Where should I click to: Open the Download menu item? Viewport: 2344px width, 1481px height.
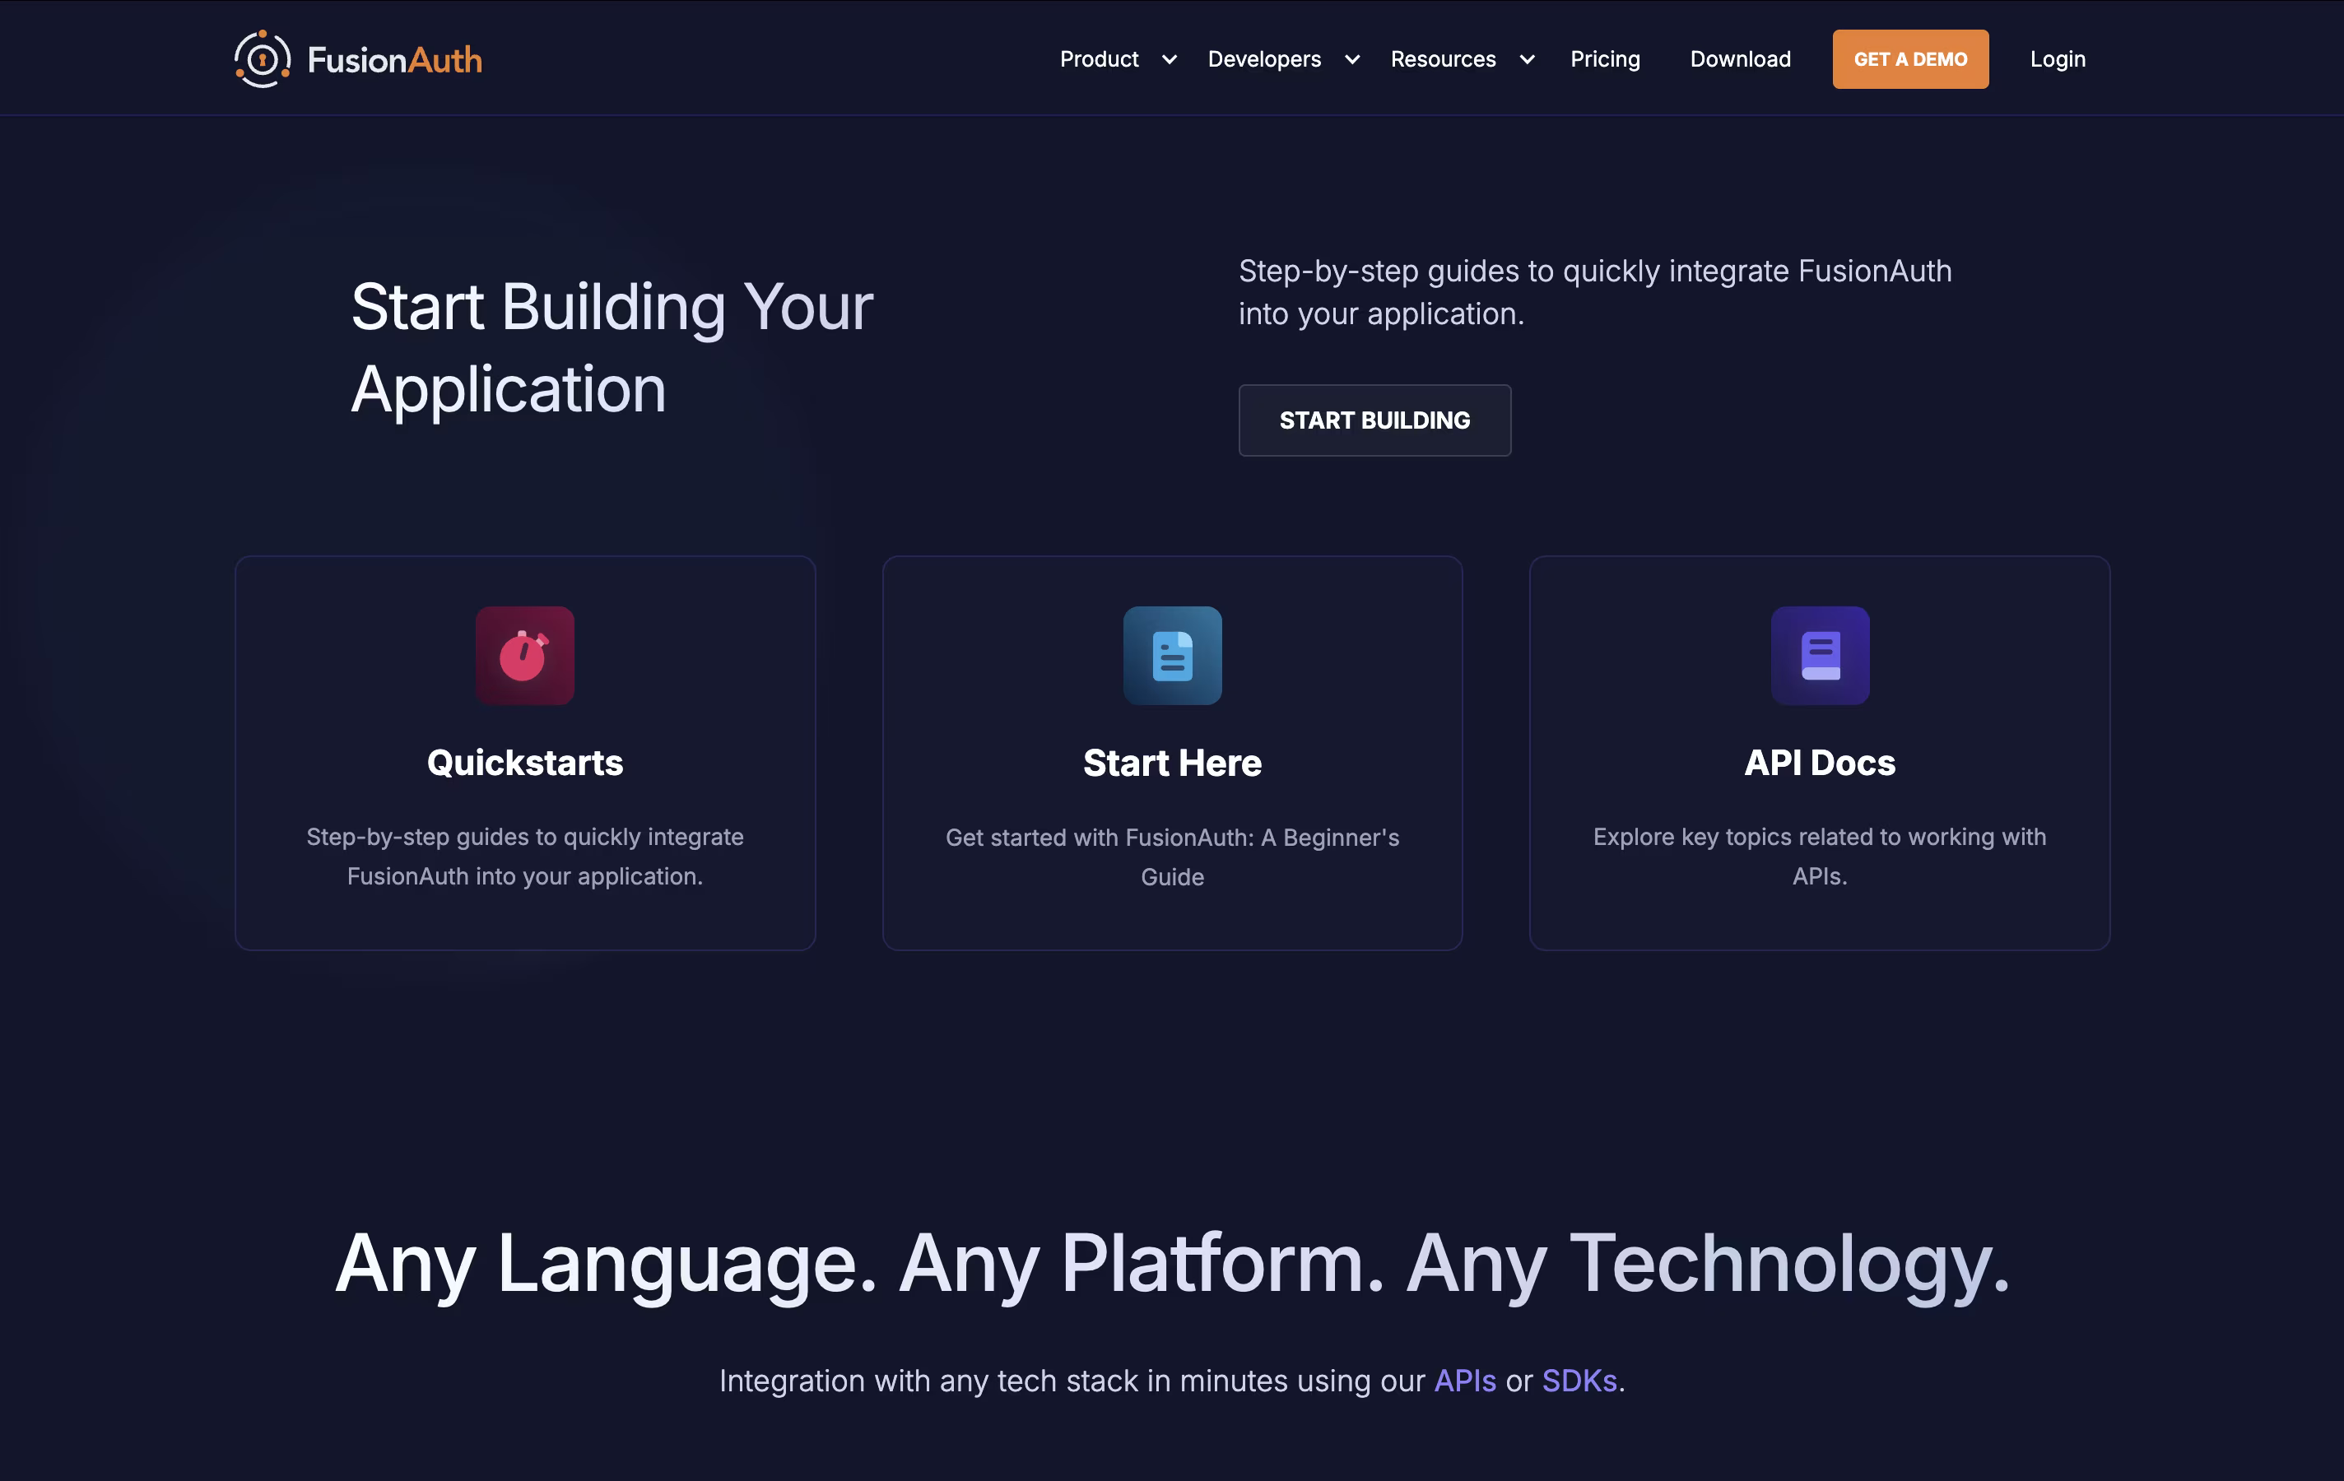[x=1740, y=59]
